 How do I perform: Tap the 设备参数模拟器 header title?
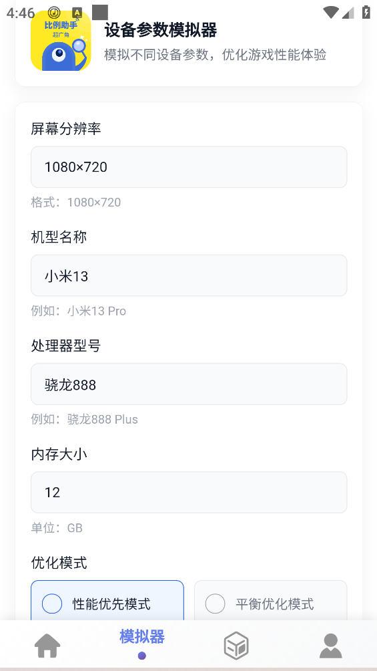(x=161, y=30)
